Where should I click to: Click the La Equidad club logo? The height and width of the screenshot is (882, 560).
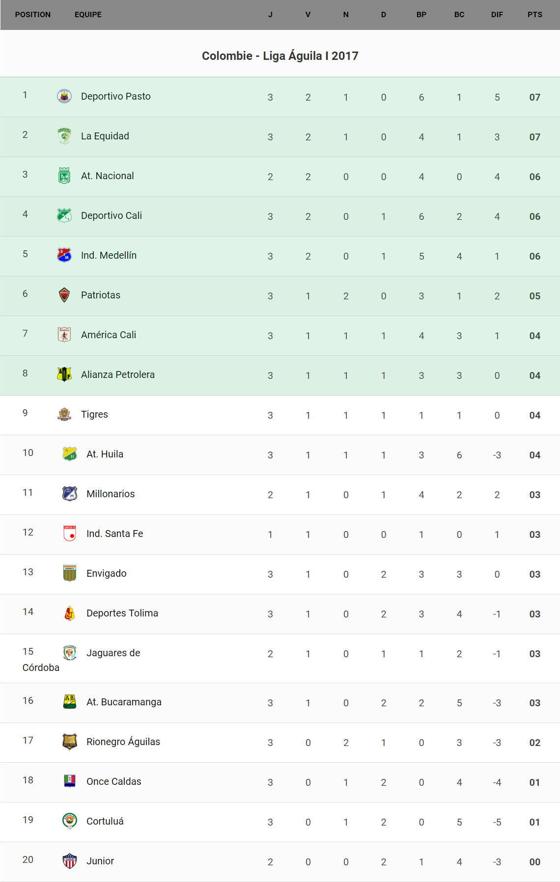pyautogui.click(x=64, y=136)
